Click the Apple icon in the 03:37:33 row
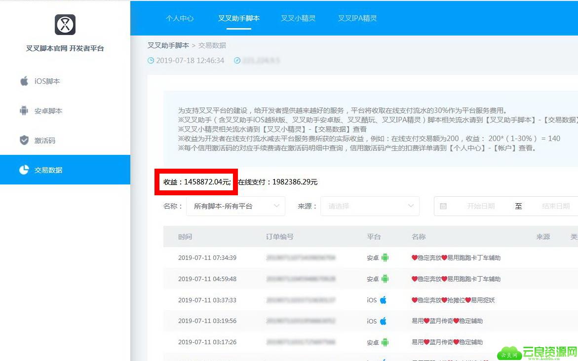Viewport: 578px width, 361px height. [x=384, y=300]
